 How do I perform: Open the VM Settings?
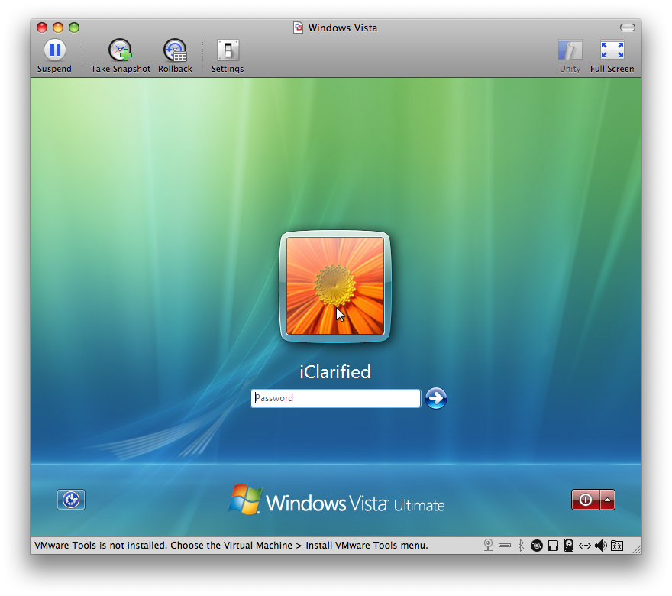(227, 57)
